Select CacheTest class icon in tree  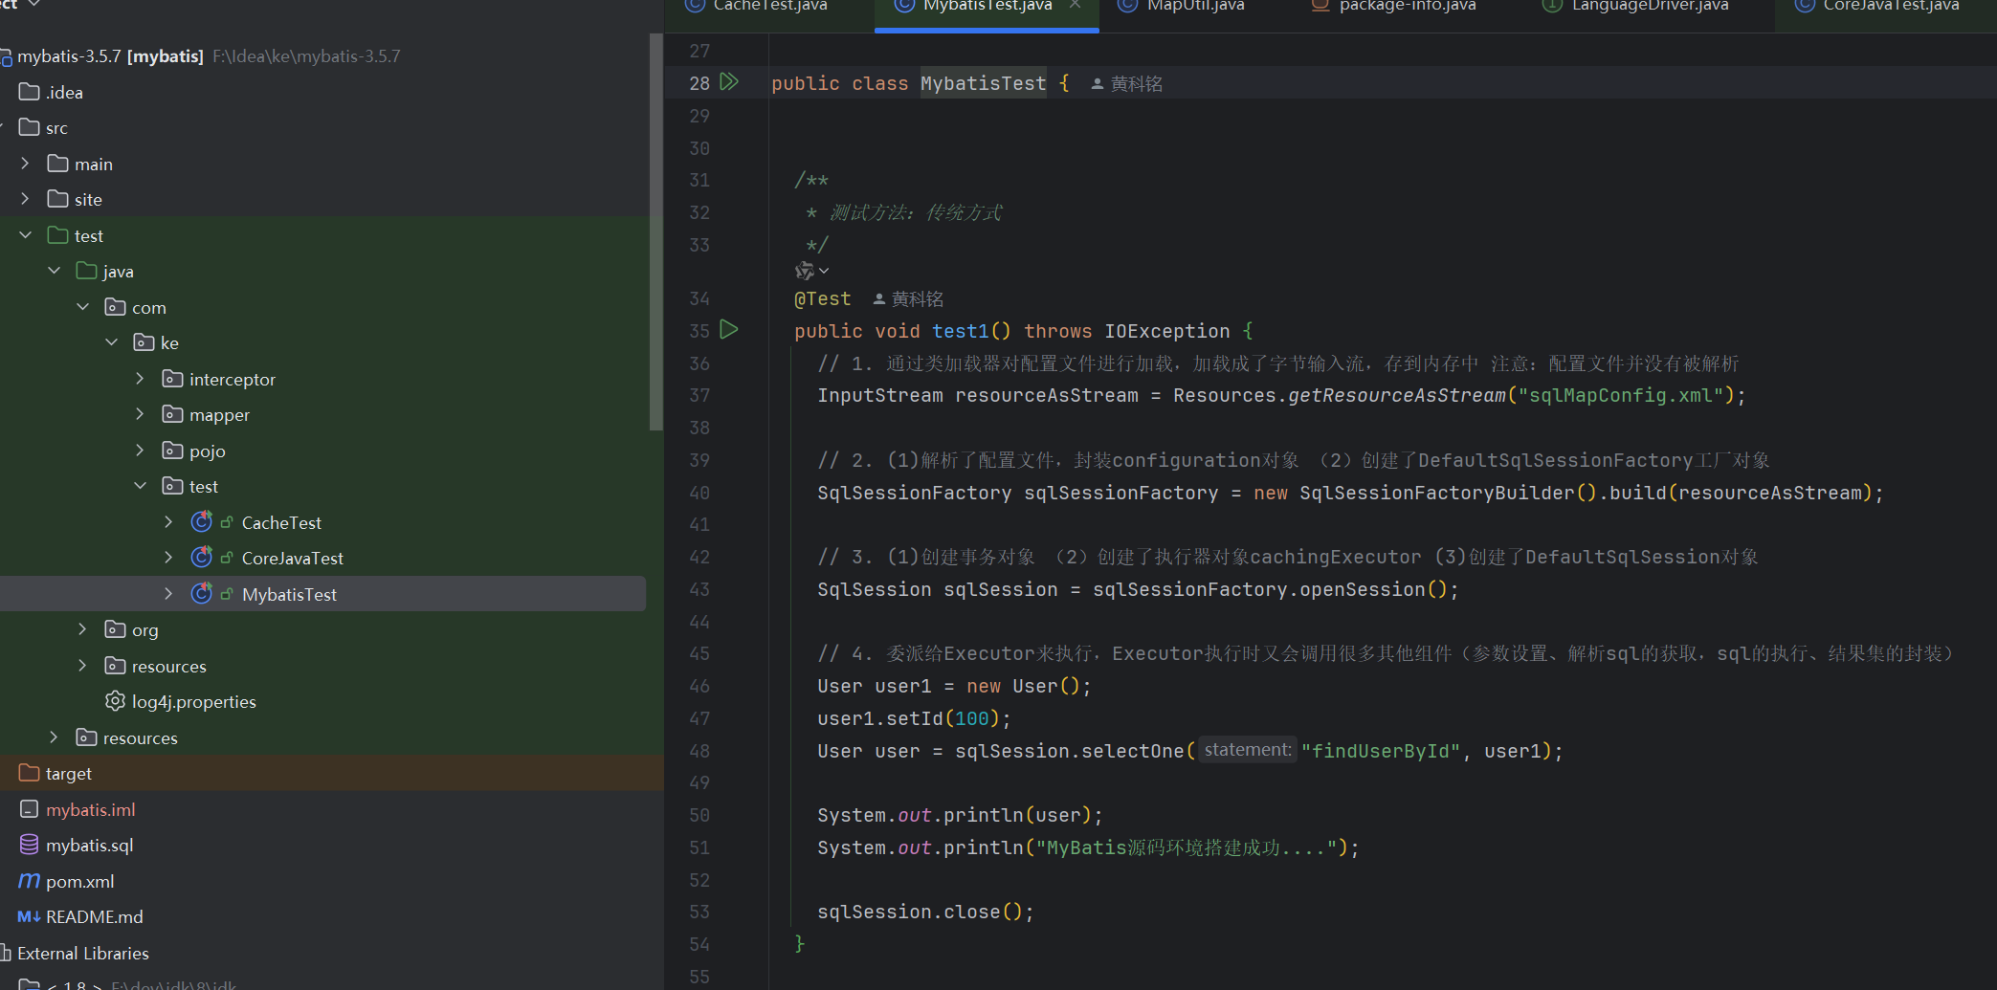[201, 522]
